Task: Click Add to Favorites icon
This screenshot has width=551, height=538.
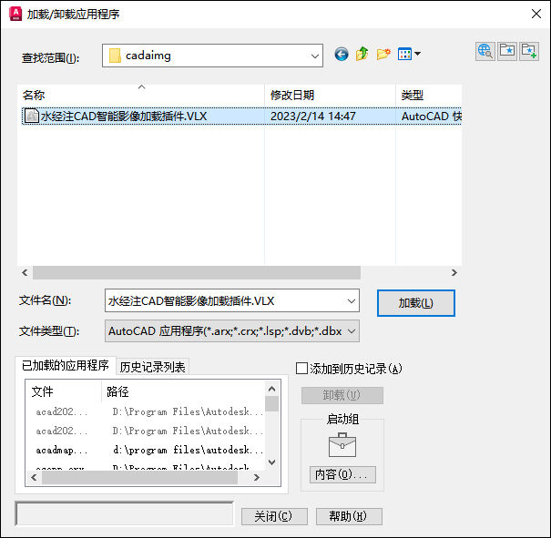Action: pos(529,51)
